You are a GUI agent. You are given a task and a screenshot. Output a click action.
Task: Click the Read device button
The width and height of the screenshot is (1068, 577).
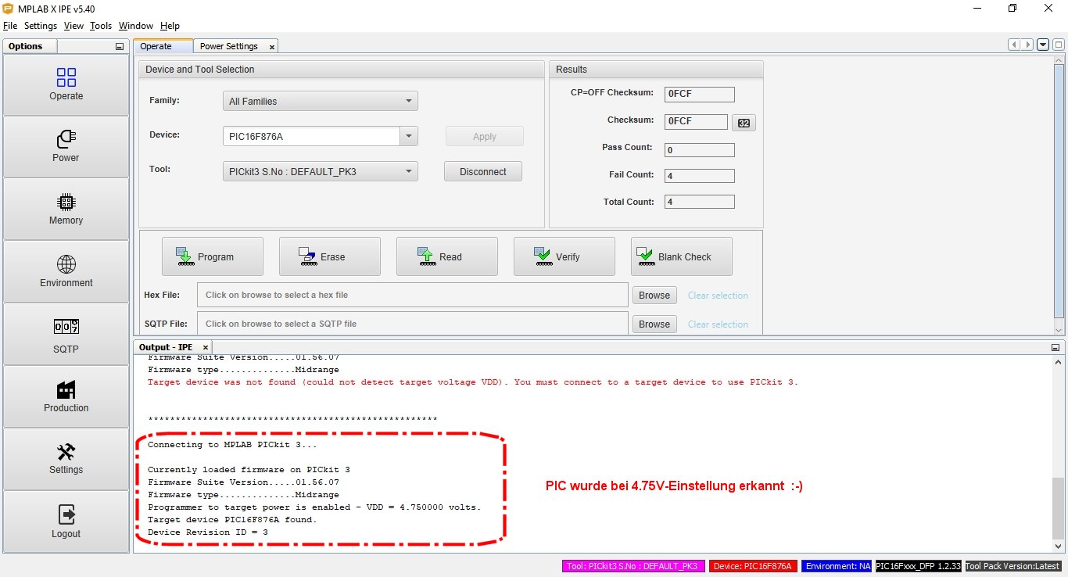click(x=447, y=256)
